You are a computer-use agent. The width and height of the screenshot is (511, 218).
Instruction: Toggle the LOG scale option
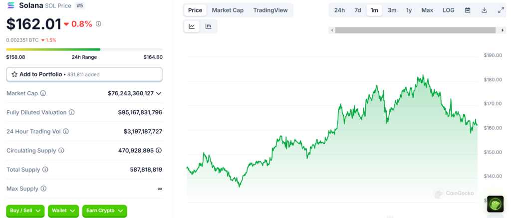click(448, 10)
